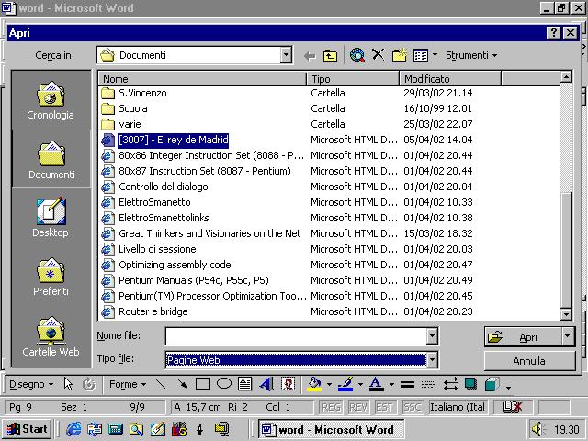Open the Views dropdown arrow
Viewport: 588px width, 441px height.
click(x=435, y=55)
